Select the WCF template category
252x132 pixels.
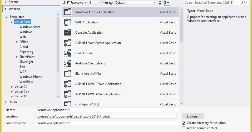pos(23,72)
